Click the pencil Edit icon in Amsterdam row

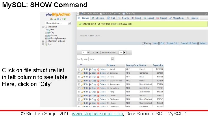(x=83, y=84)
